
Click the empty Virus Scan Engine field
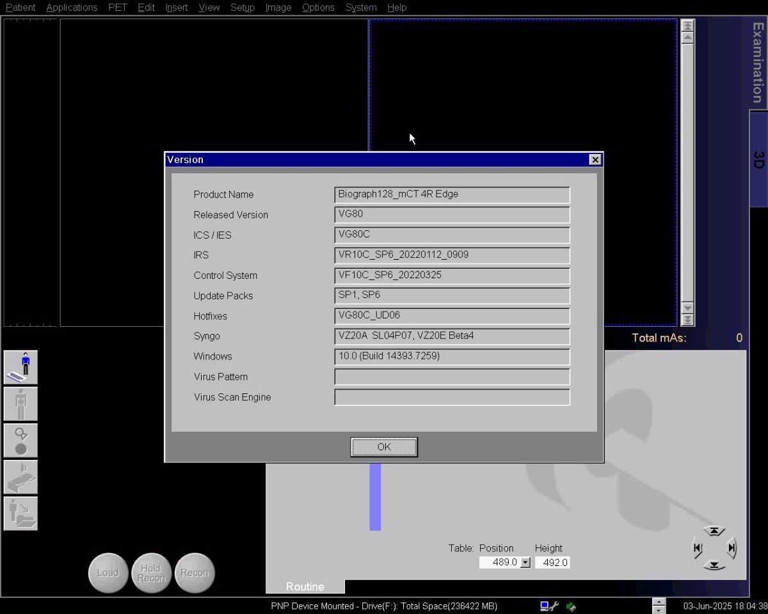tap(452, 397)
